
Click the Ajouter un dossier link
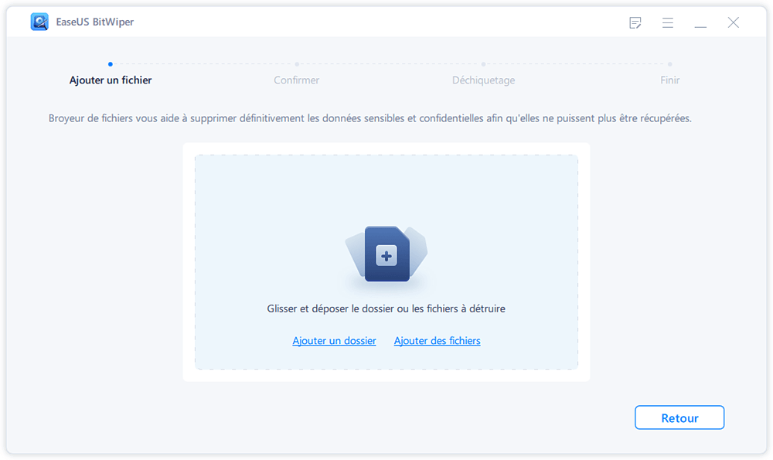point(334,341)
